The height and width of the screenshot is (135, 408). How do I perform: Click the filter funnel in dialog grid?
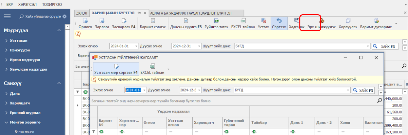click(x=93, y=131)
